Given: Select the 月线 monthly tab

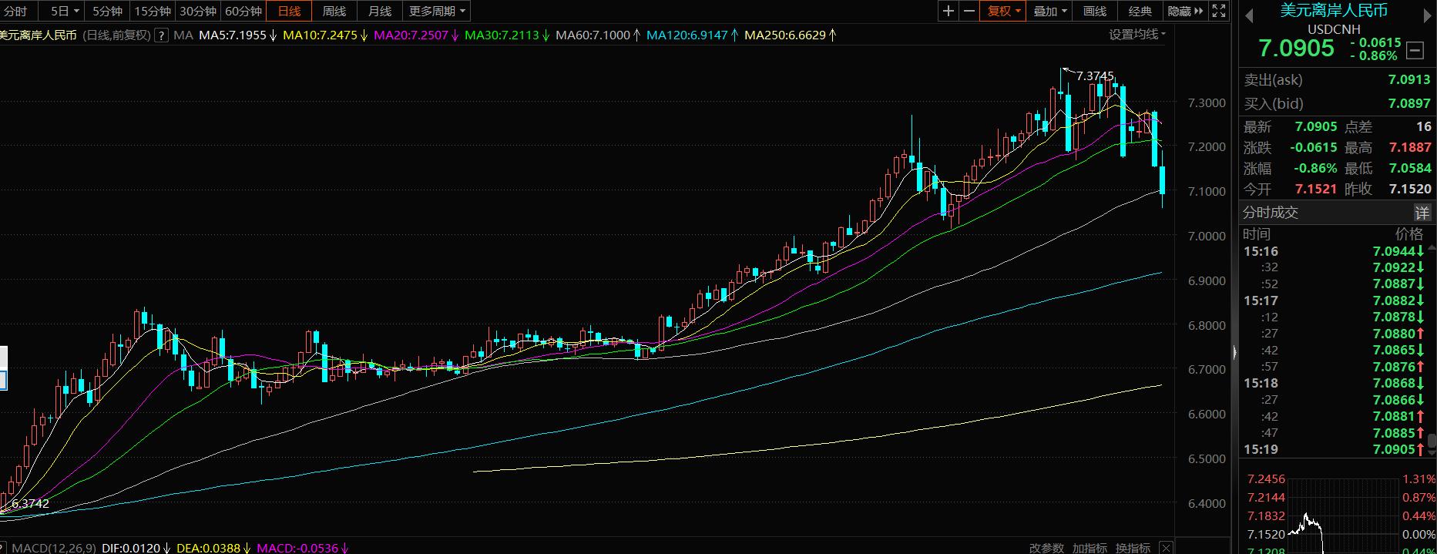Looking at the screenshot, I should pos(380,11).
